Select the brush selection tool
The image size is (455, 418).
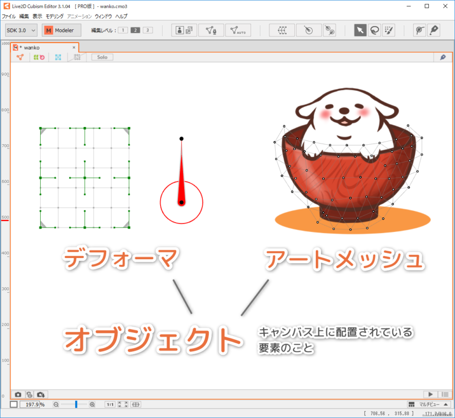[389, 30]
